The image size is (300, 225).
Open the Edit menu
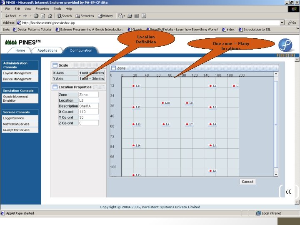coord(17,9)
